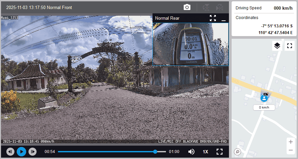Expand the map to fullscreen
298x159 pixels.
pyautogui.click(x=289, y=46)
